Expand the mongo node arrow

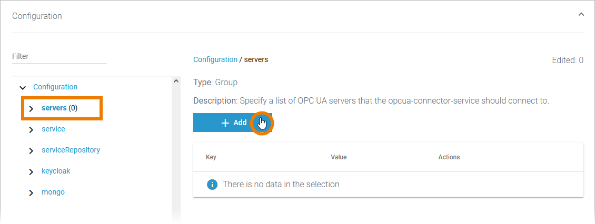(x=31, y=192)
